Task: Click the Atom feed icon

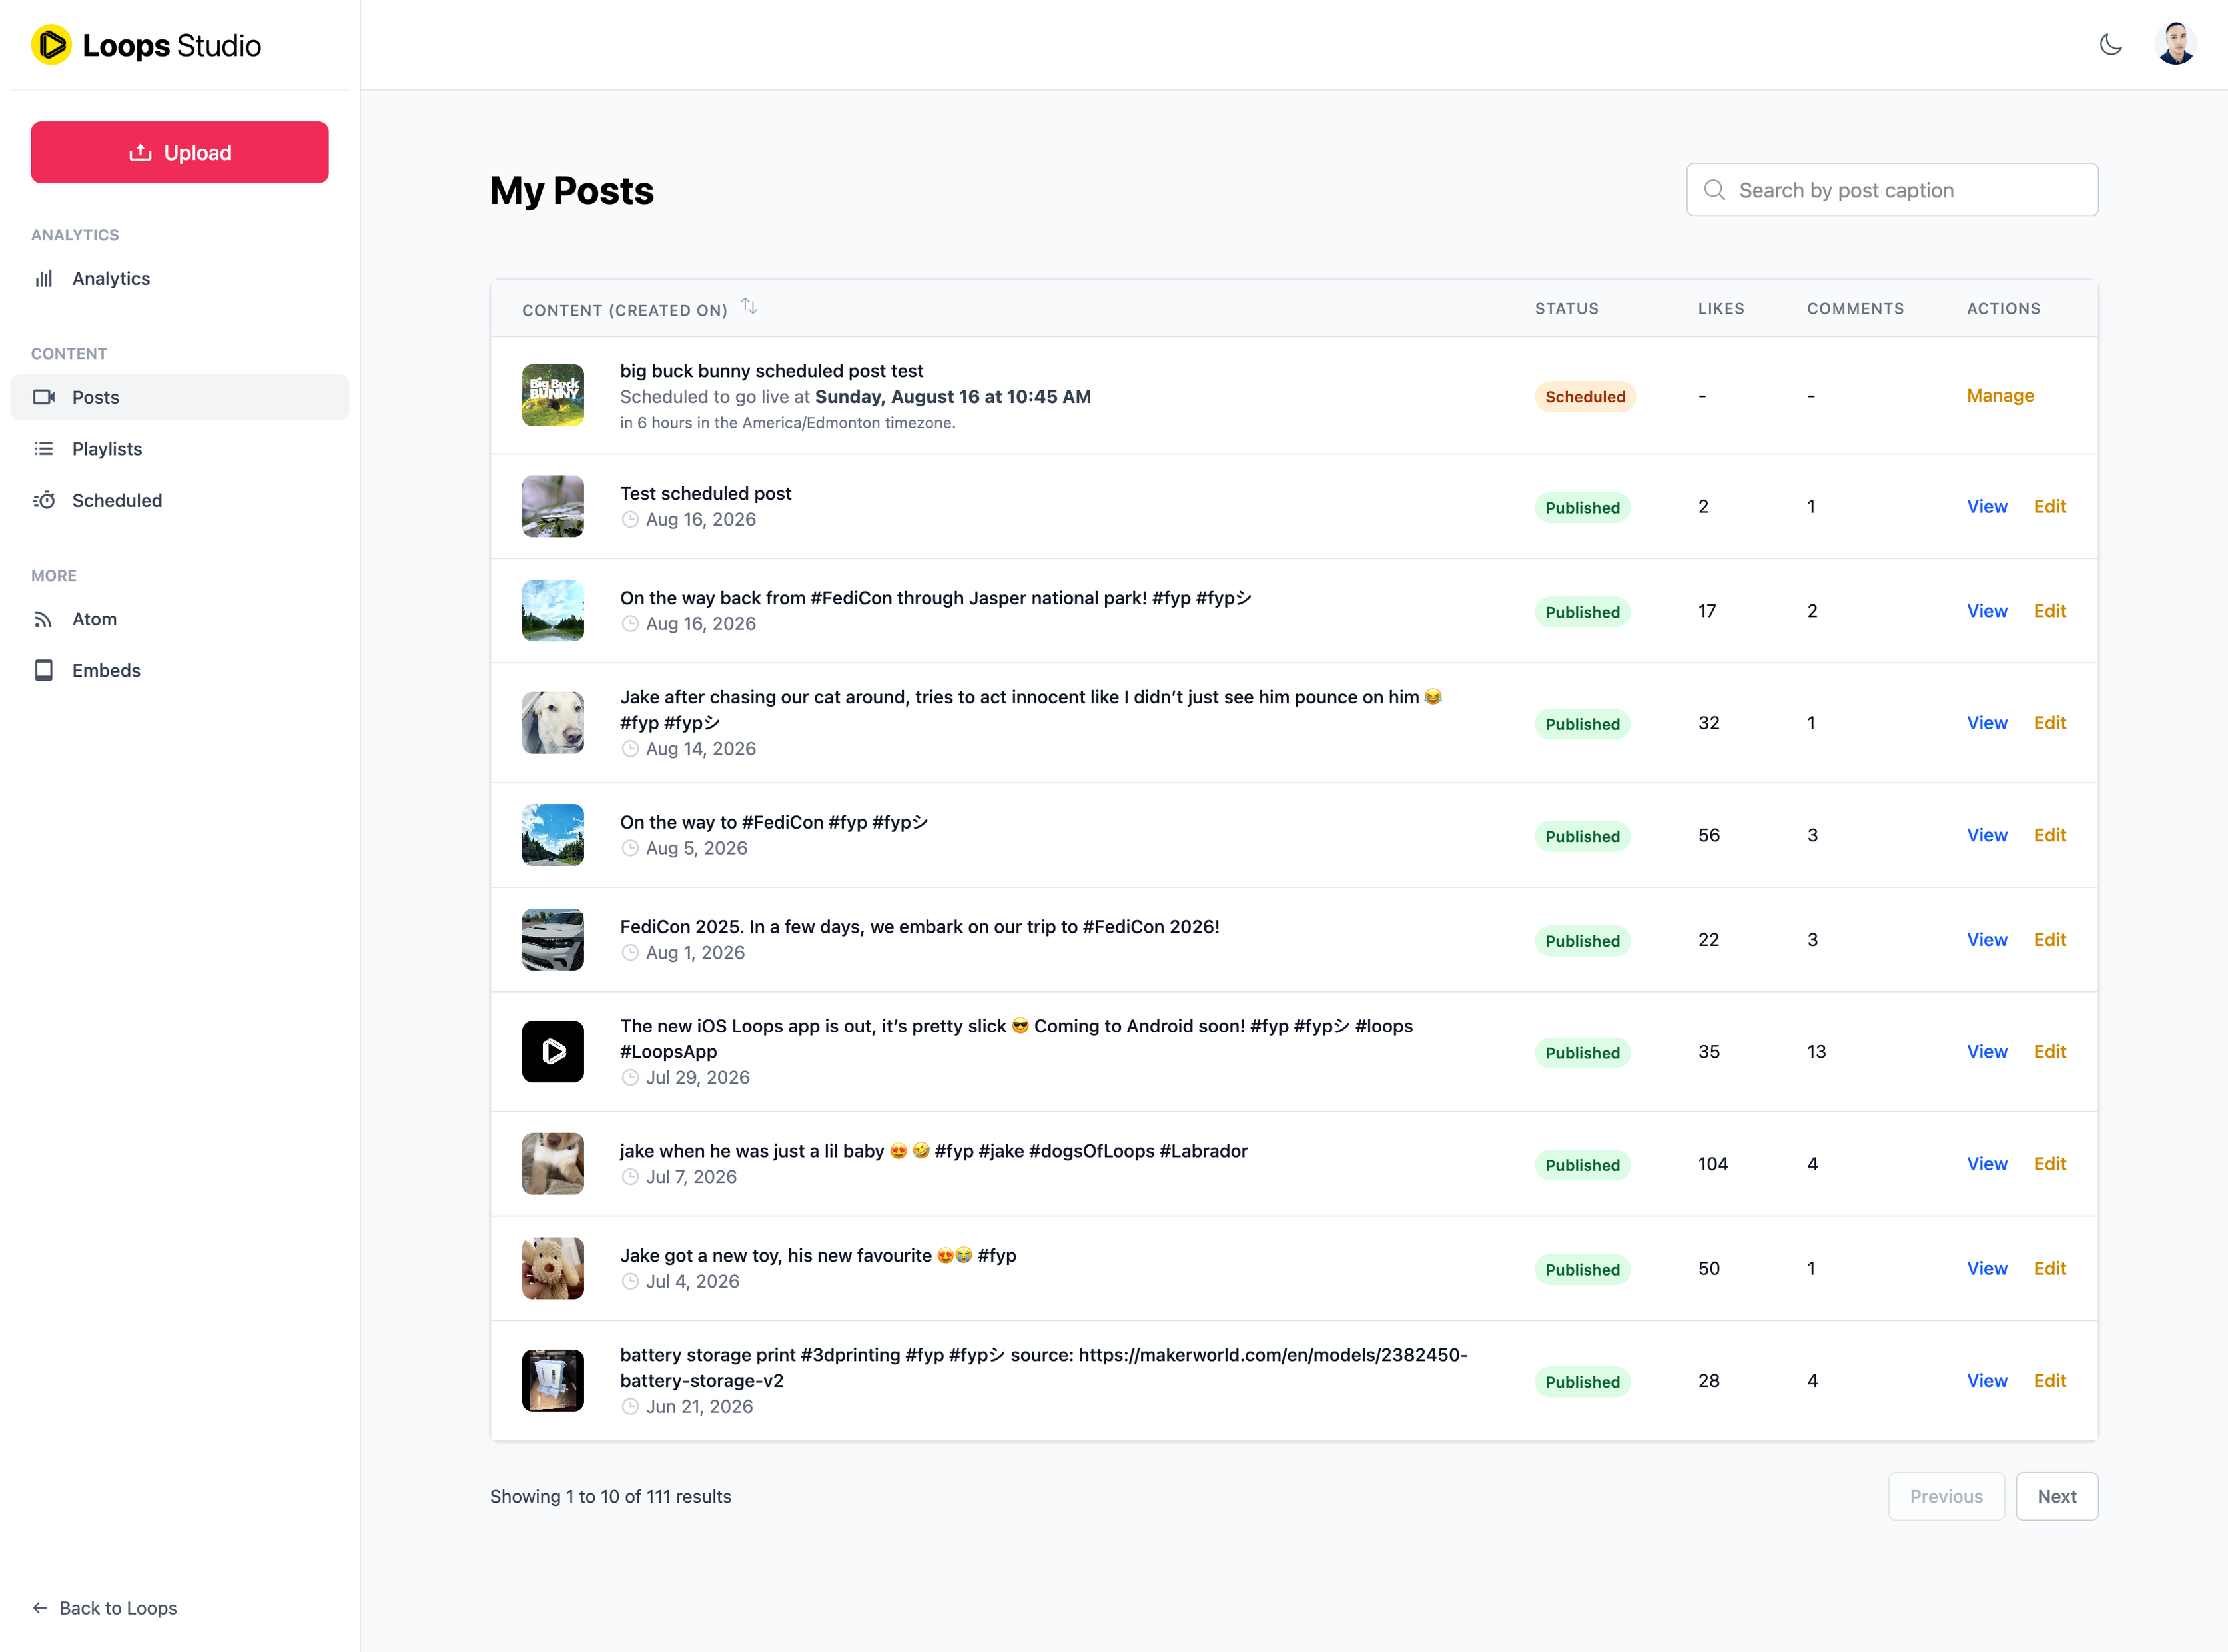Action: click(44, 619)
